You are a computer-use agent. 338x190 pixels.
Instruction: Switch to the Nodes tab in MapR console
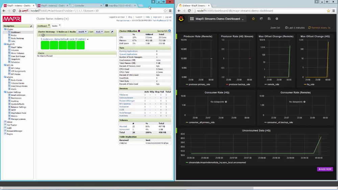pos(55,26)
